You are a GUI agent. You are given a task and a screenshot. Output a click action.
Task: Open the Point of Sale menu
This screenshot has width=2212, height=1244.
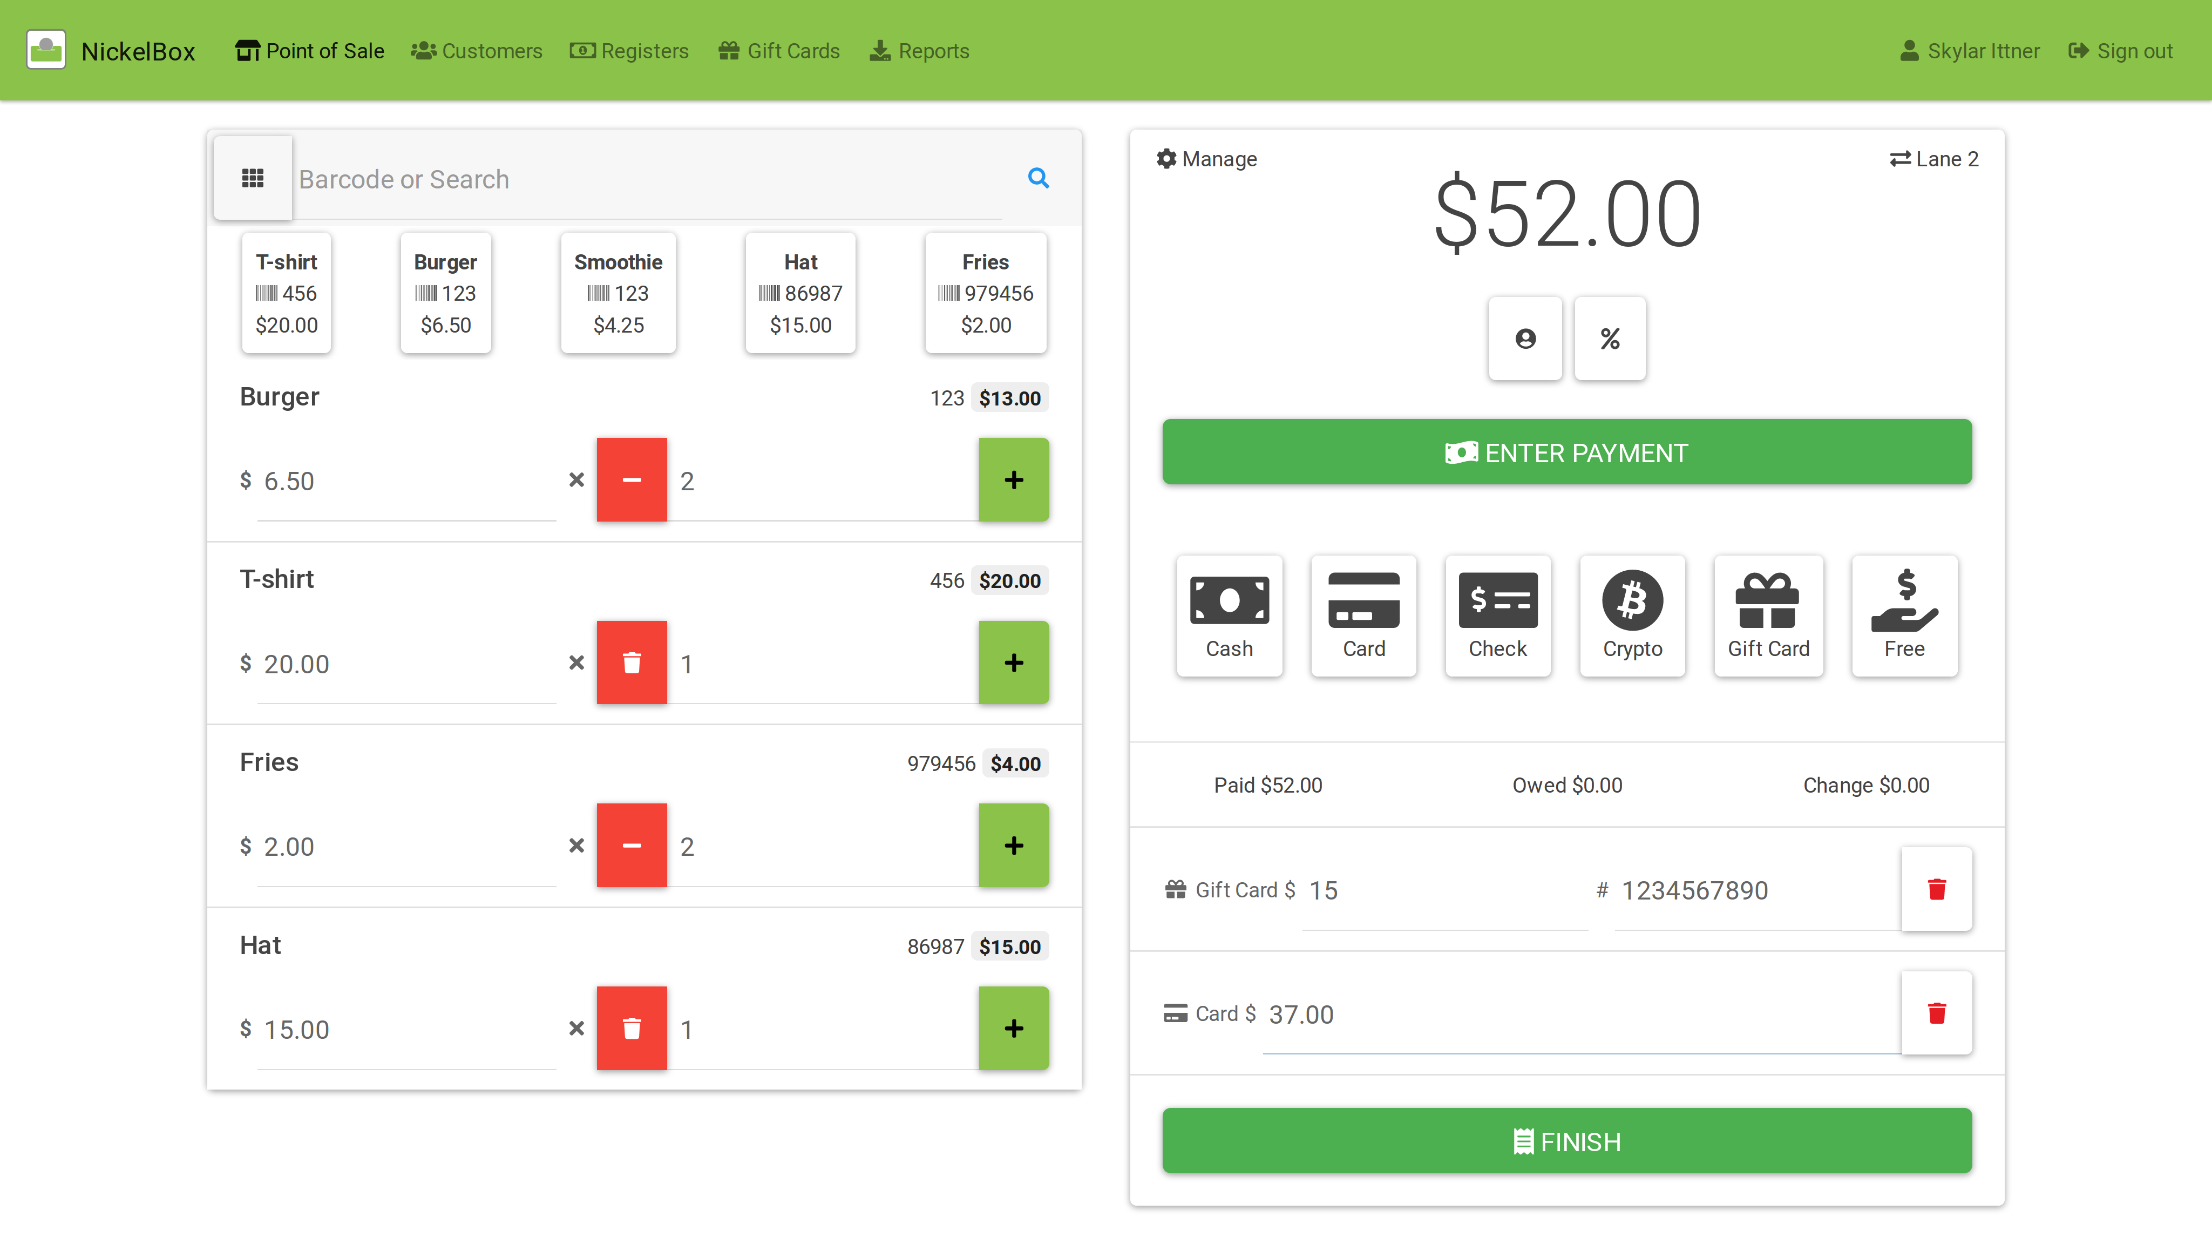coord(309,51)
